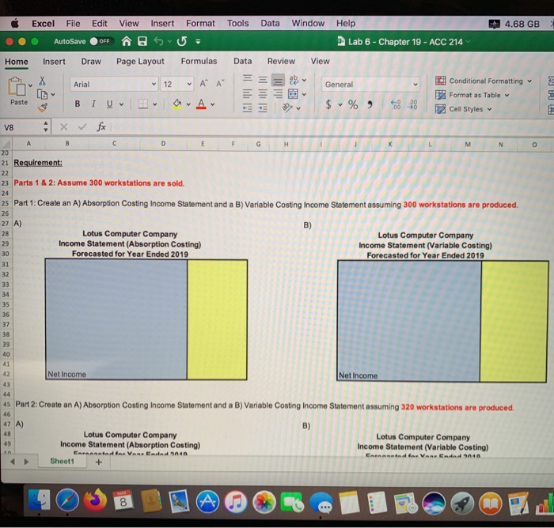Apply Comma Style format
554x528 pixels.
370,104
